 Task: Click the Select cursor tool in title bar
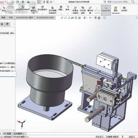(x=39, y=2)
